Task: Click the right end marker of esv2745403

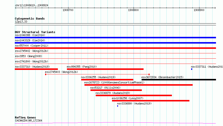Action: click(149, 74)
